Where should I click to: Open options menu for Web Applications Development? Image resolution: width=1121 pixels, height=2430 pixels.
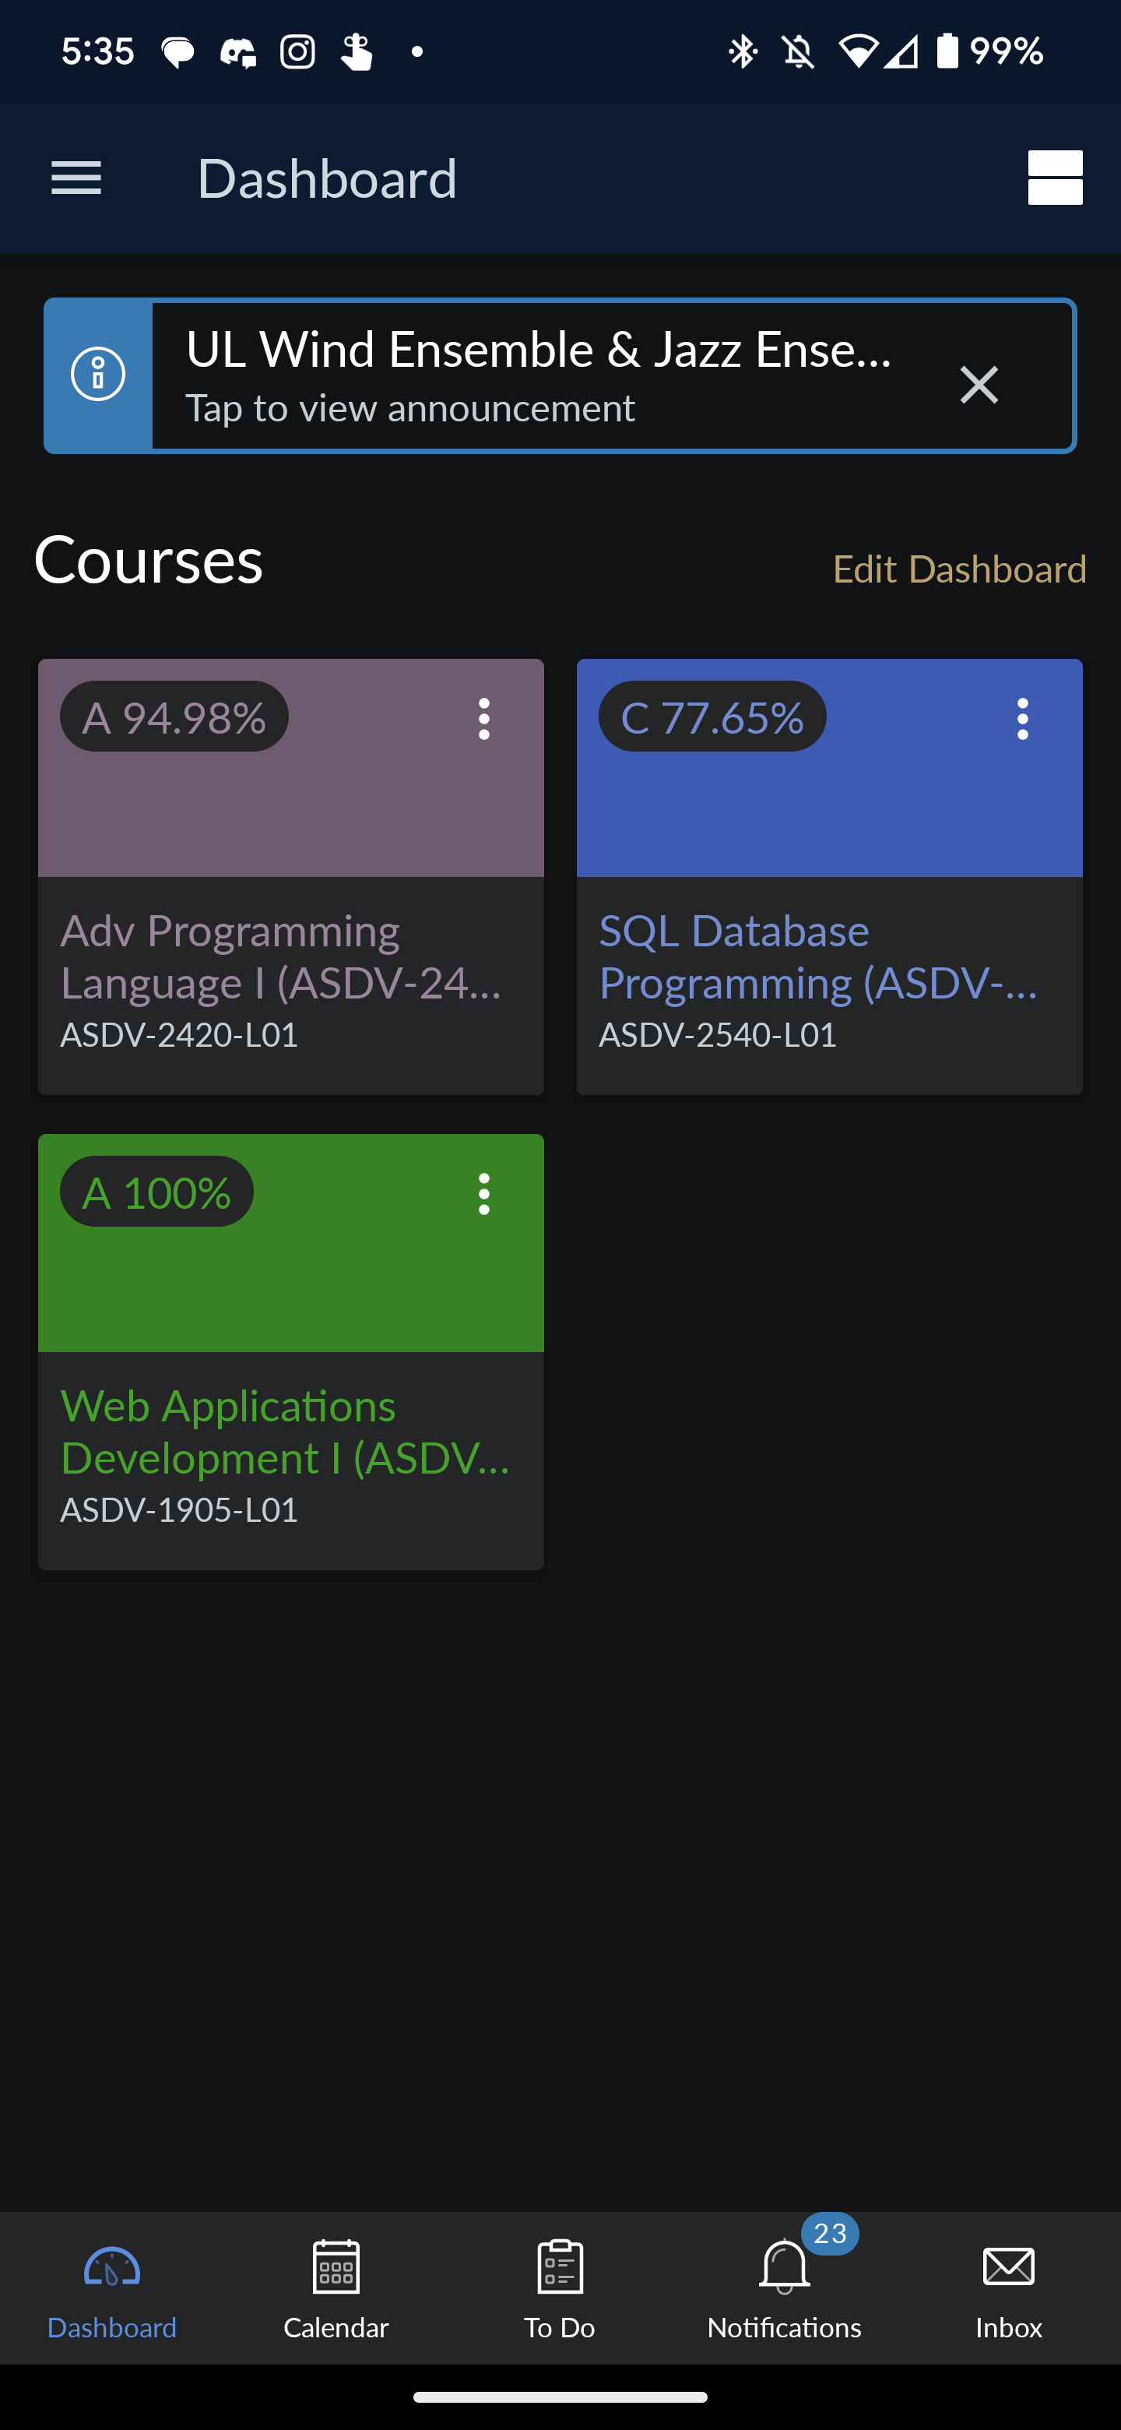coord(483,1194)
